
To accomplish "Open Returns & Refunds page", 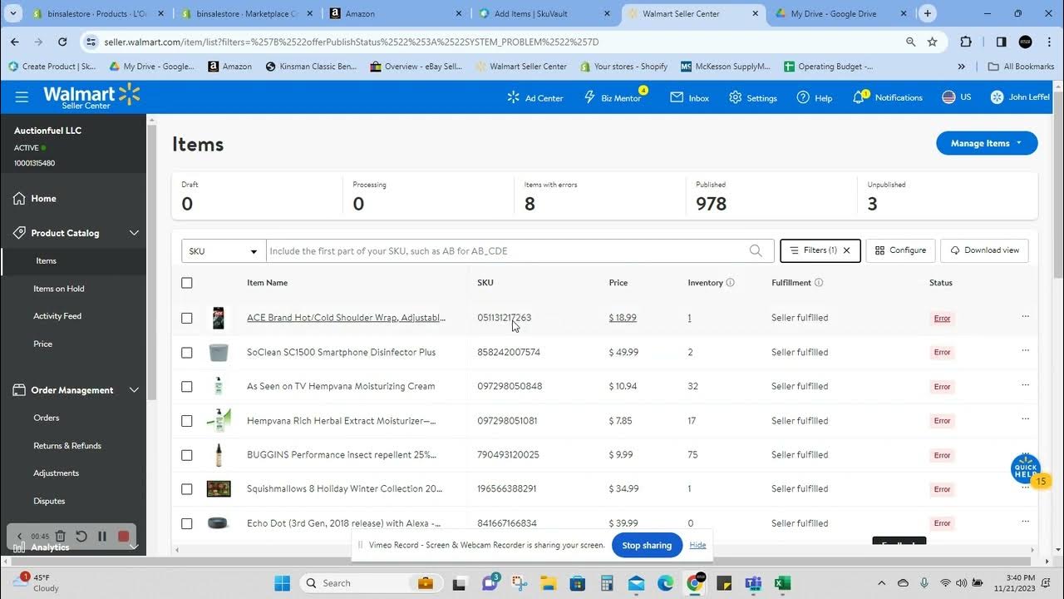I will [x=67, y=446].
